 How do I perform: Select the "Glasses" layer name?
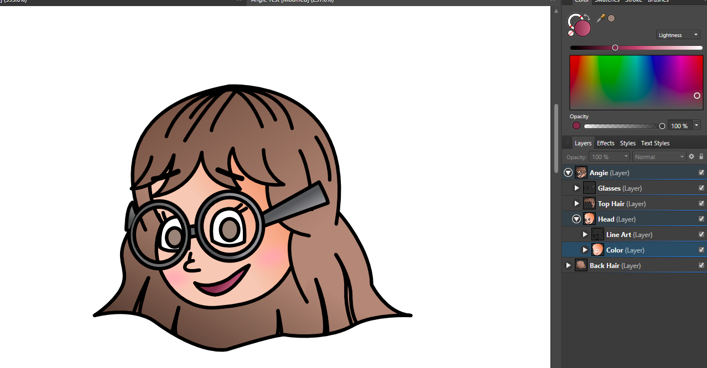pos(609,188)
